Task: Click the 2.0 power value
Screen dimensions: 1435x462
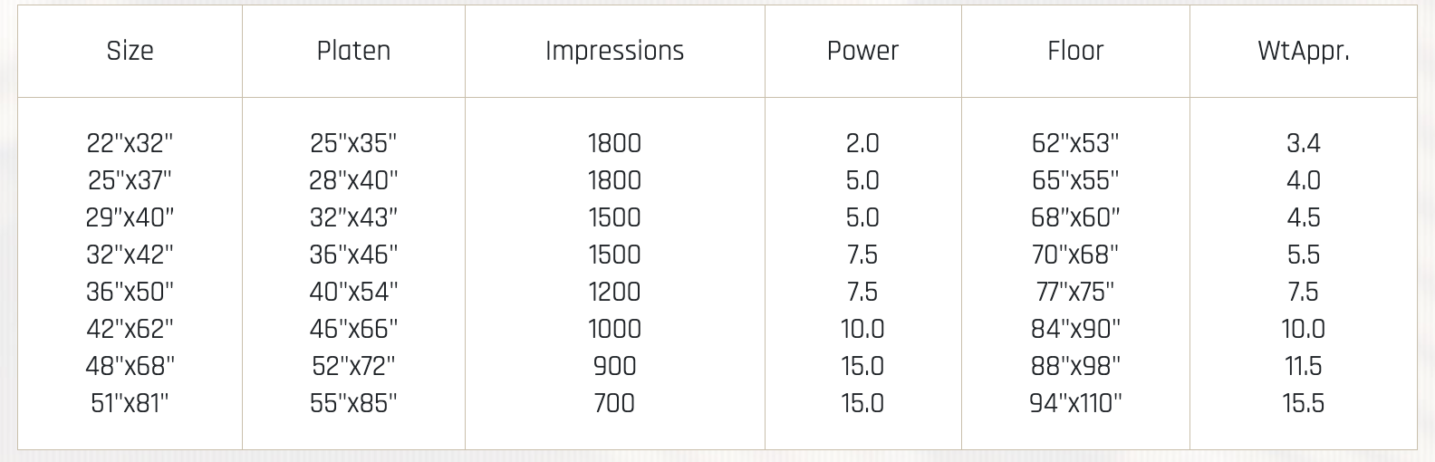Action: (x=862, y=143)
